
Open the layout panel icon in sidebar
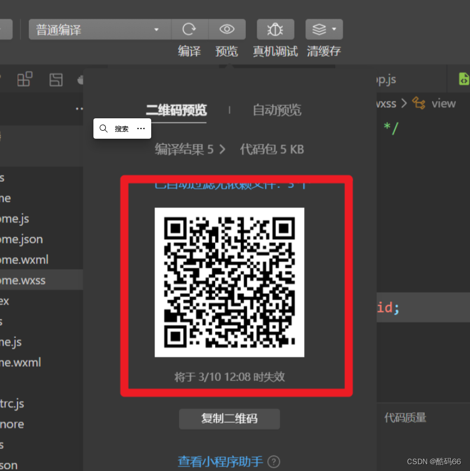pos(56,80)
